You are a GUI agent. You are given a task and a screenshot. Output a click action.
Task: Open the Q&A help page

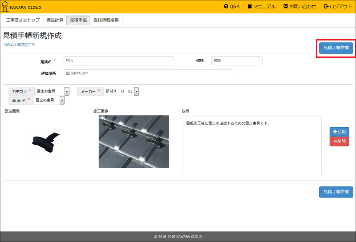pyautogui.click(x=232, y=7)
